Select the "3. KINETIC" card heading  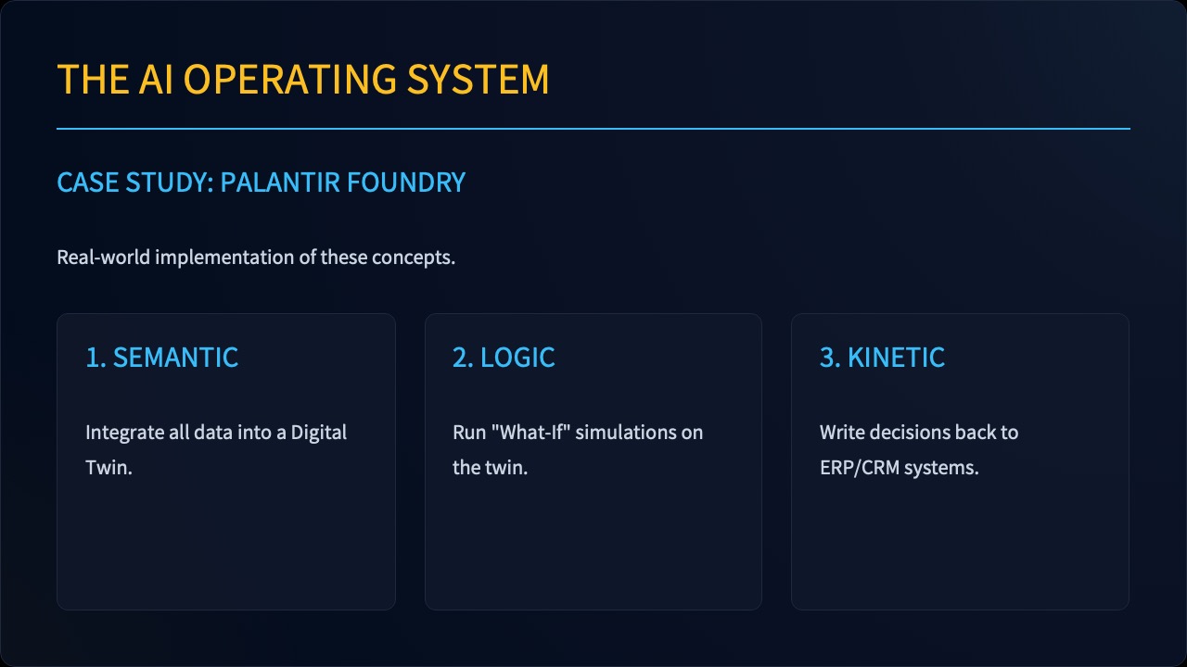(x=882, y=358)
